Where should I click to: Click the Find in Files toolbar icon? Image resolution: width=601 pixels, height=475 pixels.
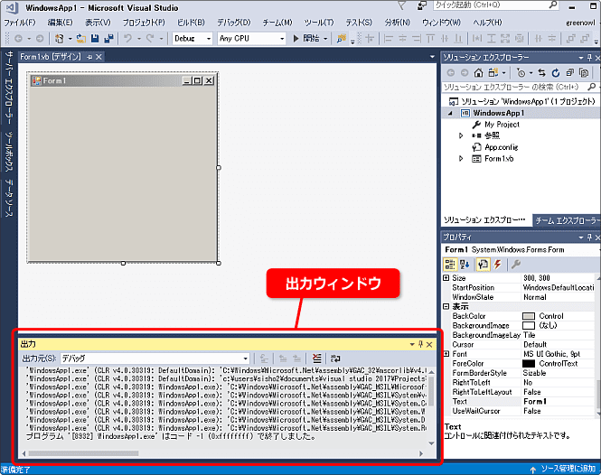coord(341,38)
